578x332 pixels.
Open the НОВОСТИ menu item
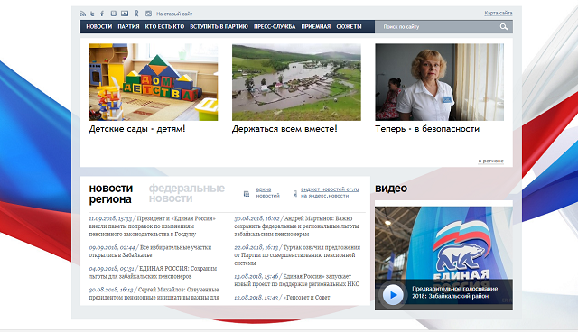point(98,26)
